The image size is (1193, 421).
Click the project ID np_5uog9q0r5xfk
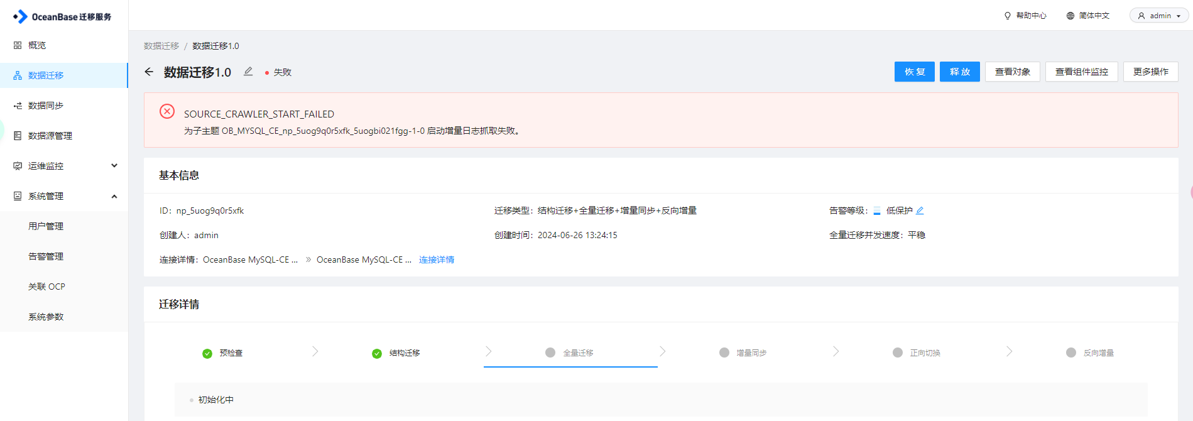(x=210, y=210)
